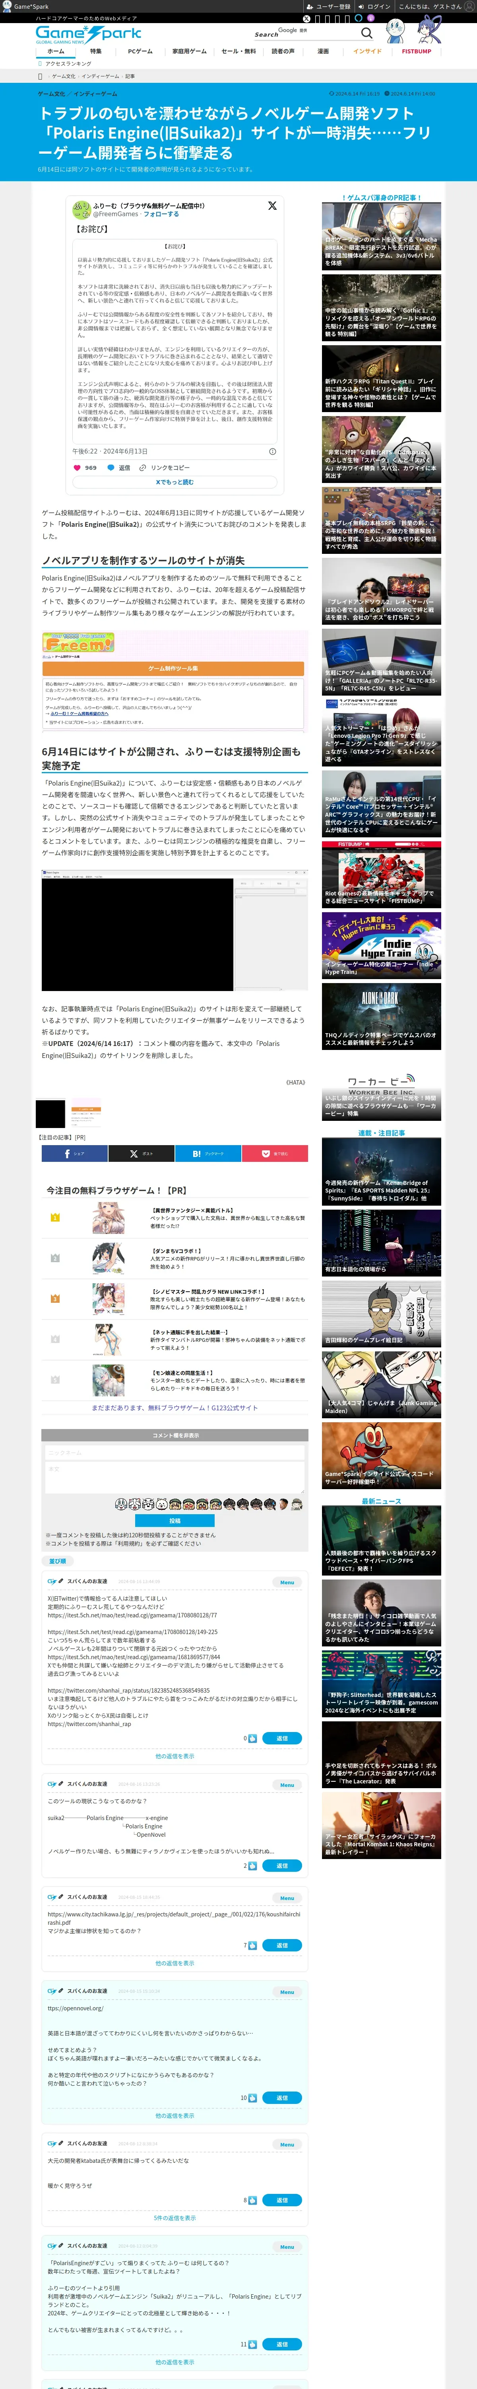The height and width of the screenshot is (2389, 477).
Task: Click the 投稿 submit comment button
Action: [x=174, y=1521]
